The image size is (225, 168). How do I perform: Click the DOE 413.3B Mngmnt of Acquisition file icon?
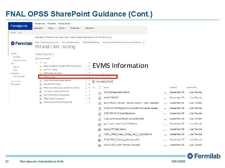pyautogui.click(x=100, y=109)
